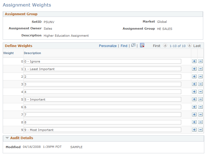
Task: Select the '1-10 of 10' row counter
Action: tap(177, 46)
